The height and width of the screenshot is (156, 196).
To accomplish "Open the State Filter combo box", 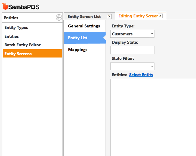I will click(x=132, y=66).
